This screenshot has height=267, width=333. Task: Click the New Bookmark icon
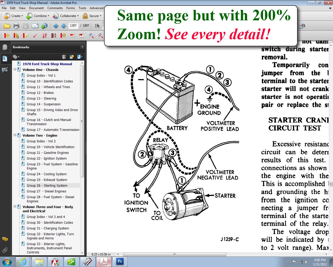point(72,57)
